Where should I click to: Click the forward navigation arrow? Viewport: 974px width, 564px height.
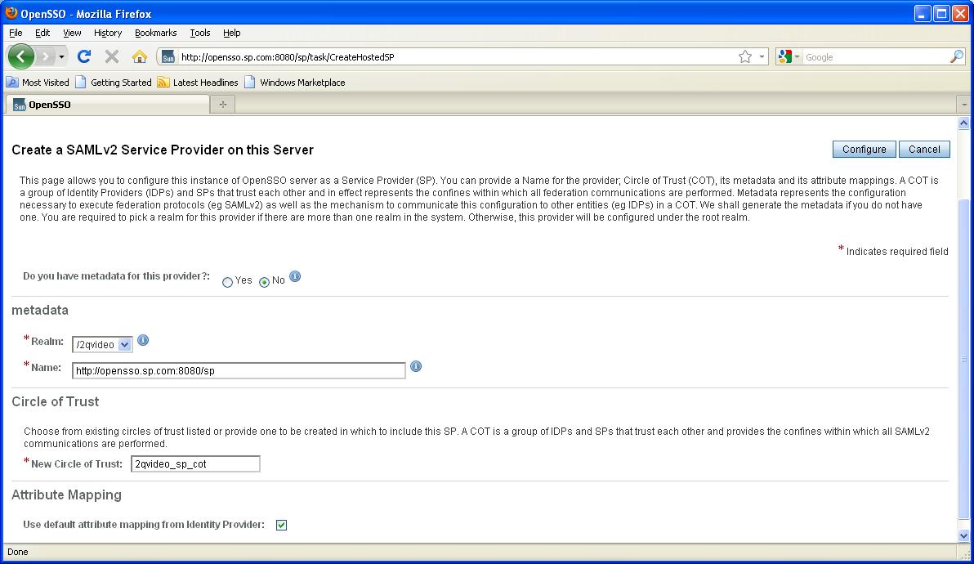coord(45,57)
